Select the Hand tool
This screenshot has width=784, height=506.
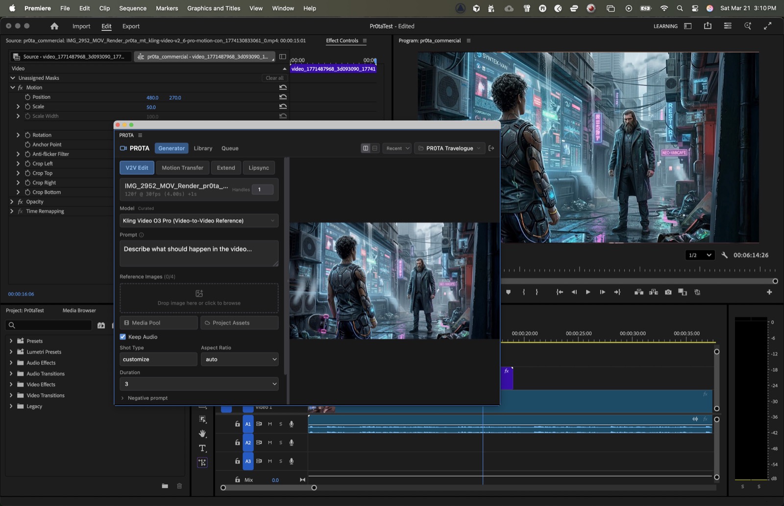click(202, 434)
